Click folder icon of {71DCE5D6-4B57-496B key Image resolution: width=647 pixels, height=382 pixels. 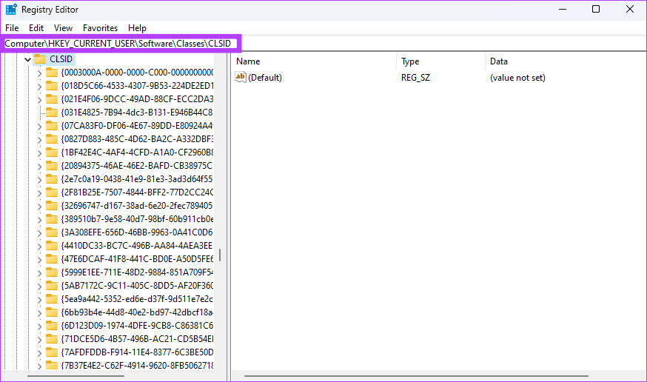pyautogui.click(x=52, y=338)
